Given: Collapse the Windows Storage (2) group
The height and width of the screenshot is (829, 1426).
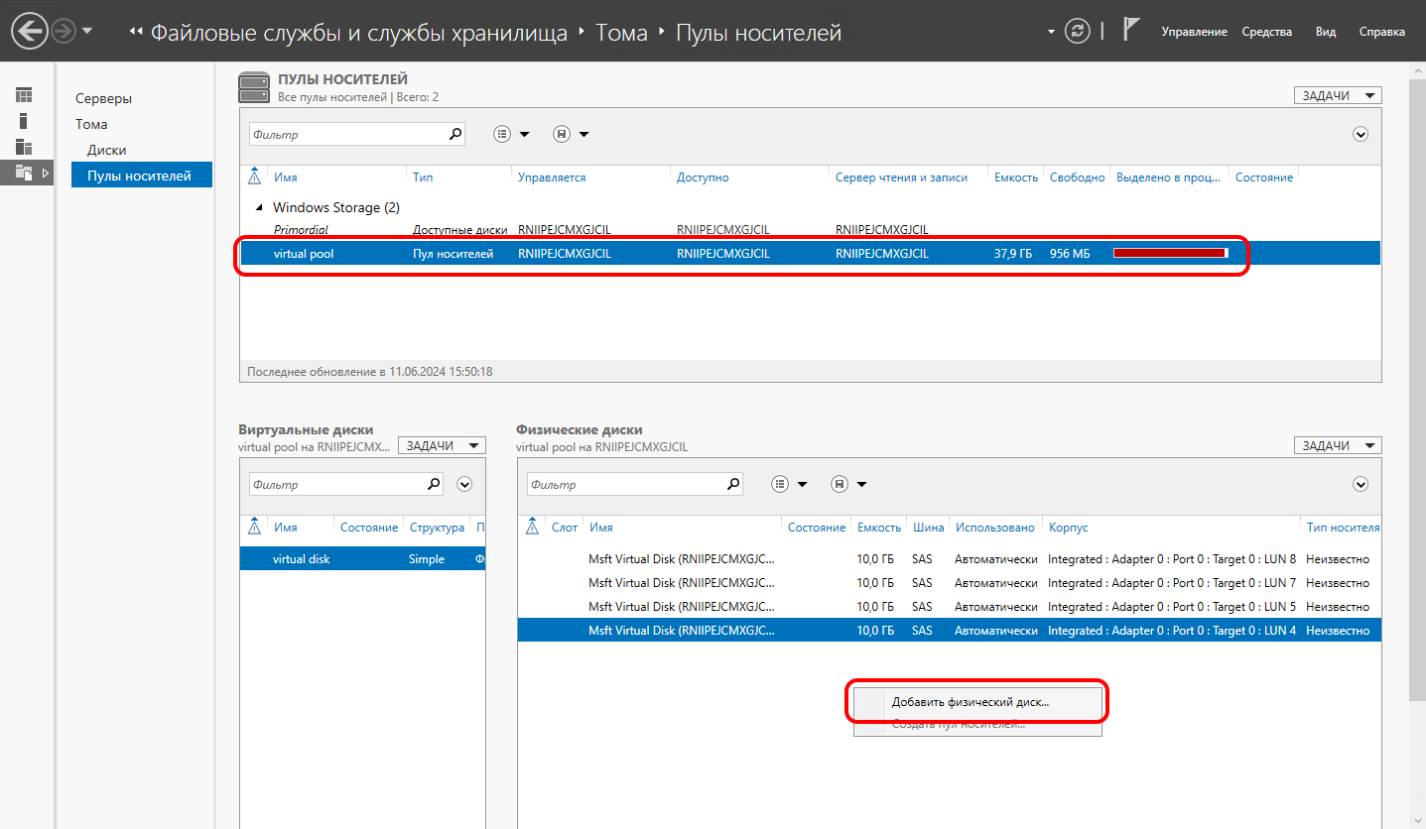Looking at the screenshot, I should [x=260, y=208].
